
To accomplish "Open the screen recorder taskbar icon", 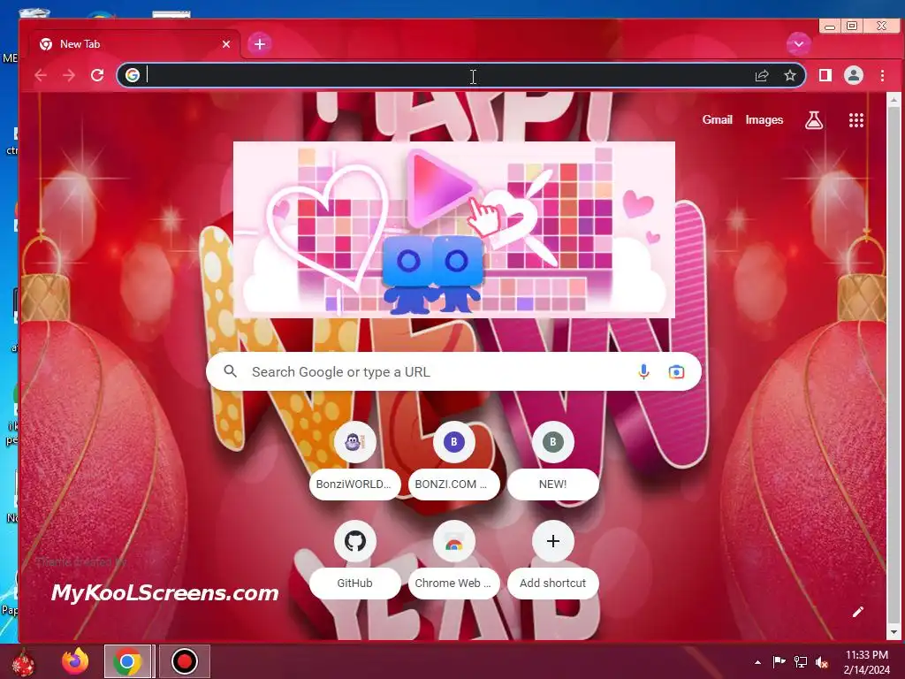I will pos(184,661).
